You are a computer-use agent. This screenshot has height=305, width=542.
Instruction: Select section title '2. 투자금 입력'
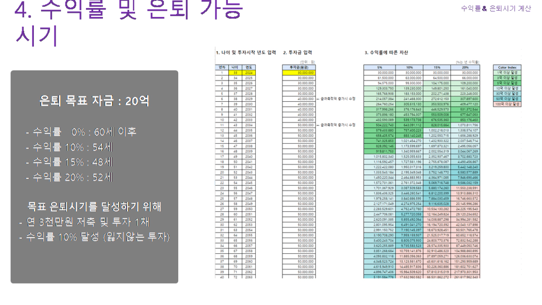[x=298, y=53]
